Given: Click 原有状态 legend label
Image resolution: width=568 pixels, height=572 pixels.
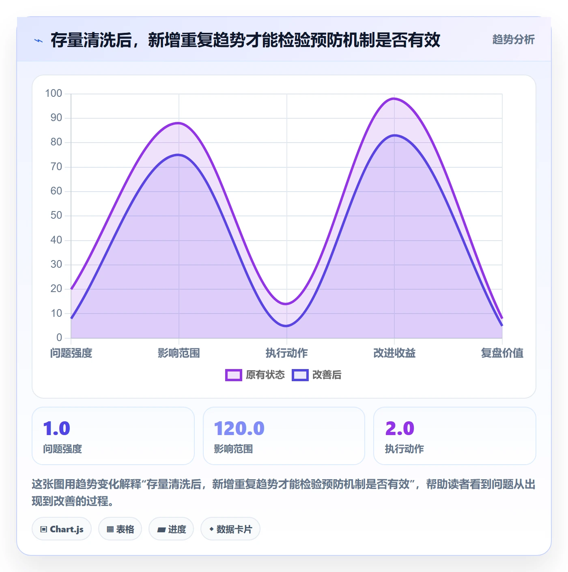Looking at the screenshot, I should tap(265, 375).
